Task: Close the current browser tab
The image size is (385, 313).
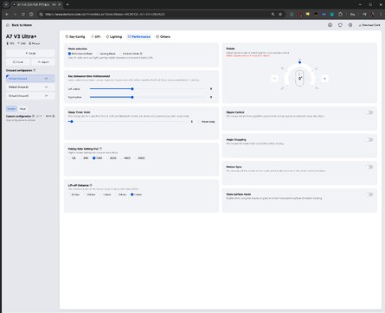Action: (60, 4)
